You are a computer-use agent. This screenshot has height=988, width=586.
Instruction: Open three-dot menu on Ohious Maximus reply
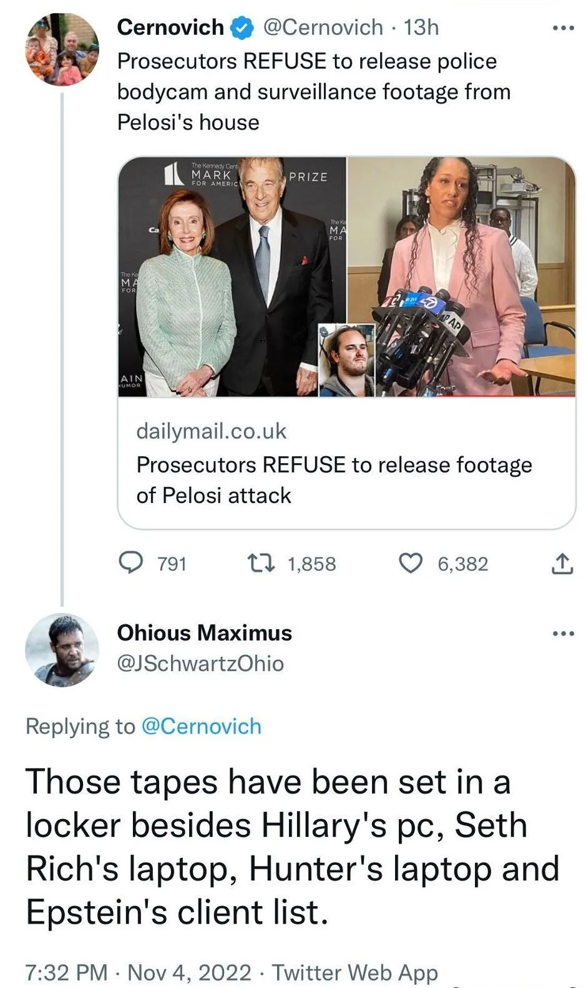coord(563,634)
